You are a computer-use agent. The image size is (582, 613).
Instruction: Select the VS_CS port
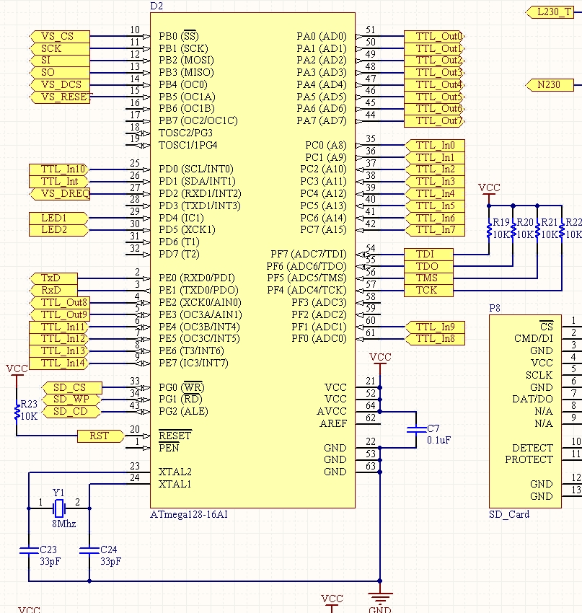pos(59,36)
